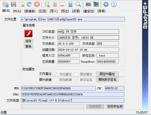Click the 密码学检测 button

[x=115, y=106]
